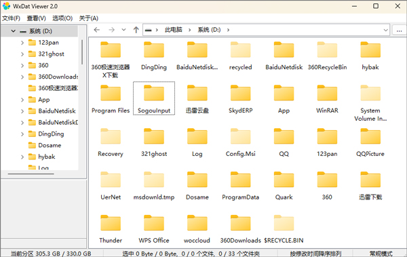Click 当前分区 305.3 GB / 330.0 GB status
Viewport: 407px width, 257px height.
pyautogui.click(x=51, y=254)
